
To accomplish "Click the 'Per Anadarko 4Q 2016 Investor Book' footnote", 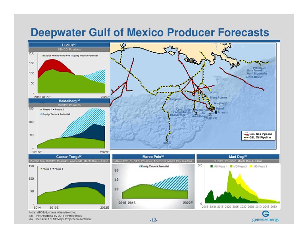I will (x=59, y=216).
